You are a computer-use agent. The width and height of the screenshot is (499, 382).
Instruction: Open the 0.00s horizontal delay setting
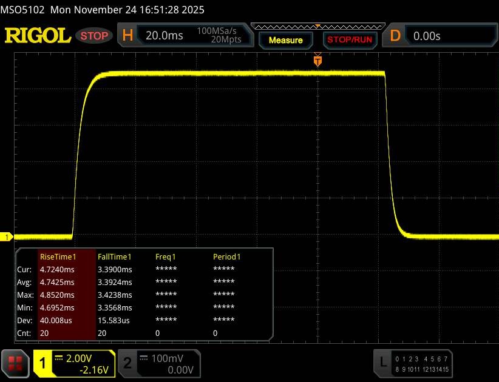[427, 36]
